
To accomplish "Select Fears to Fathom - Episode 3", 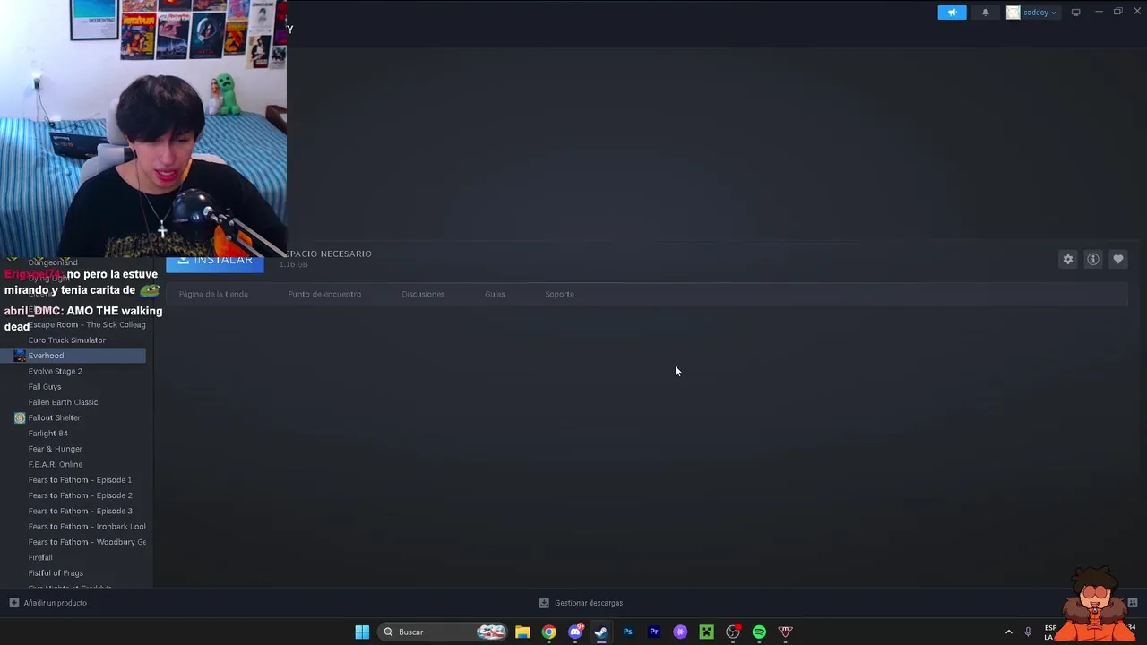I will (81, 511).
